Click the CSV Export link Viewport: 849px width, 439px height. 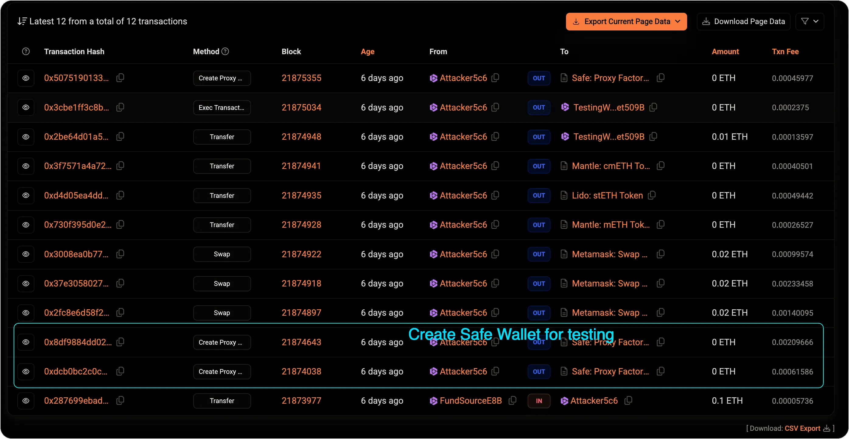[x=802, y=428]
